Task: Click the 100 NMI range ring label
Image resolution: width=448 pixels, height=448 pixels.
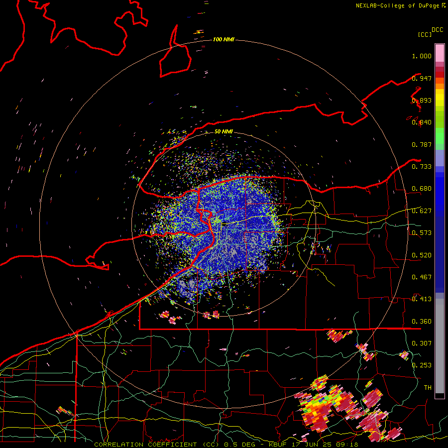Action: pos(224,39)
